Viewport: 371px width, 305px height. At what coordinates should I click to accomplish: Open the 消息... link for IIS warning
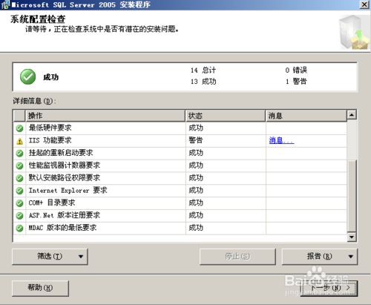281,140
